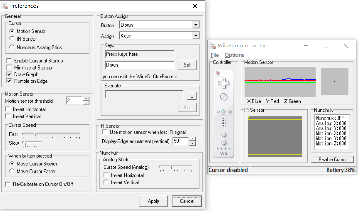Click the browse button beside Execute field

(x=192, y=96)
